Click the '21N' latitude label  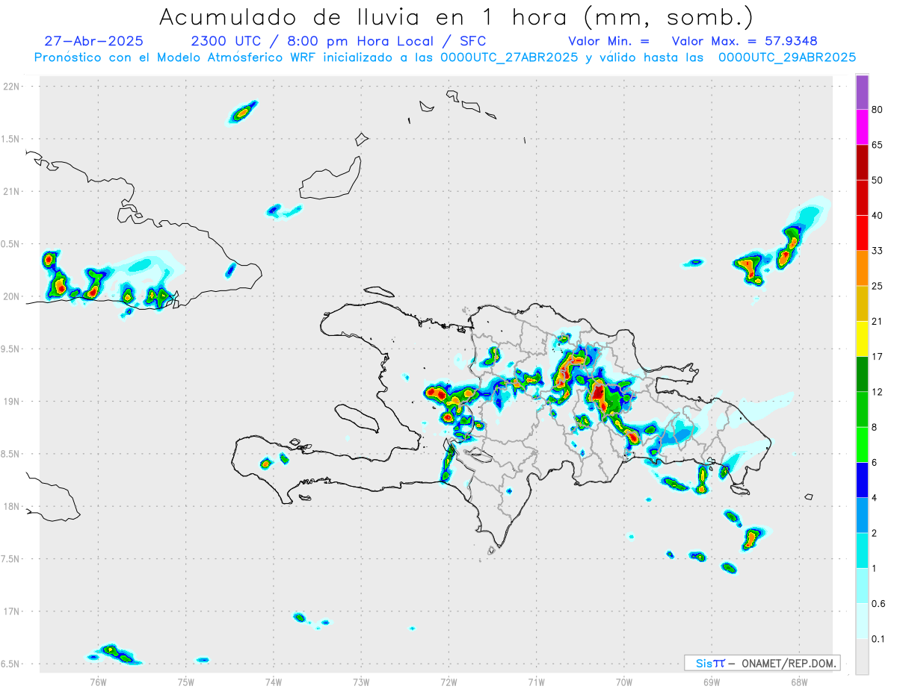[x=12, y=191]
